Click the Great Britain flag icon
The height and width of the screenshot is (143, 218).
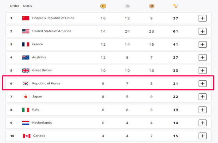click(x=26, y=70)
